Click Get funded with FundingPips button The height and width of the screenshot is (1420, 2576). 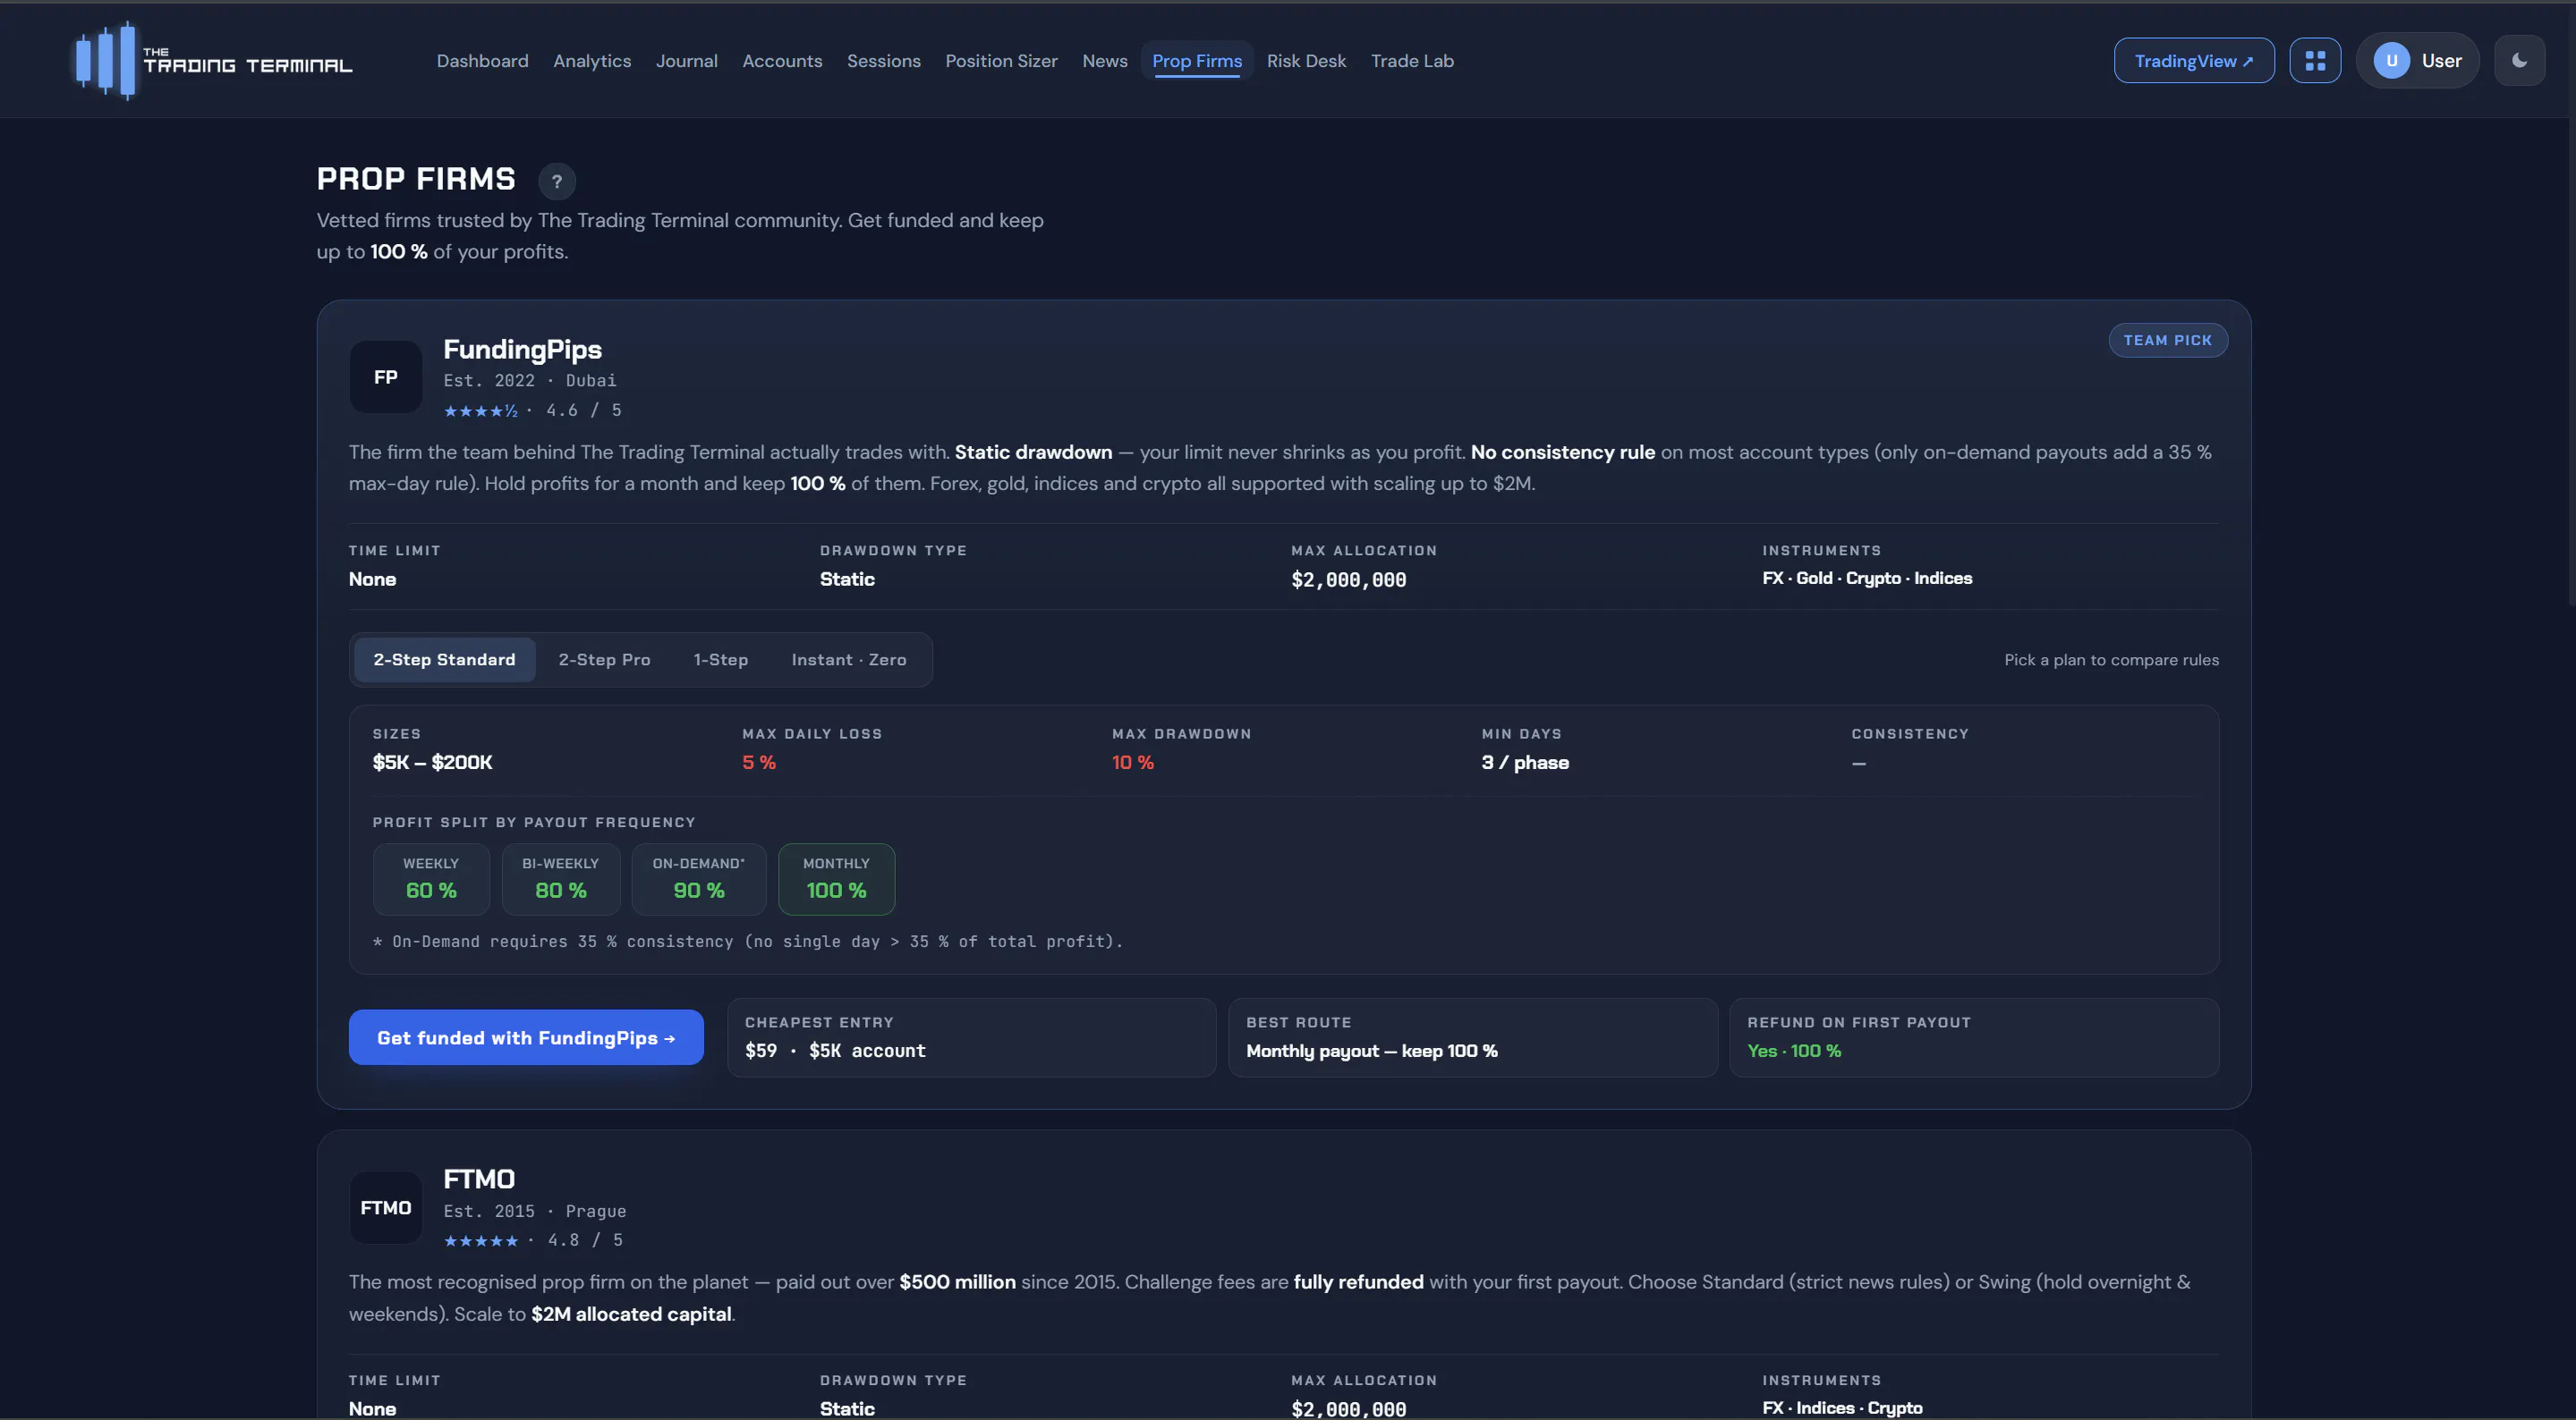click(526, 1037)
